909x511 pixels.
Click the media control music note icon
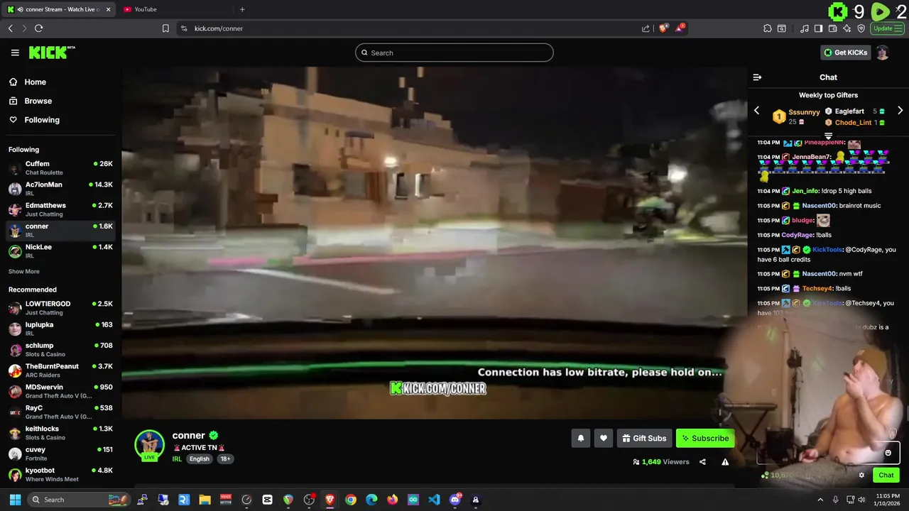pos(804,28)
